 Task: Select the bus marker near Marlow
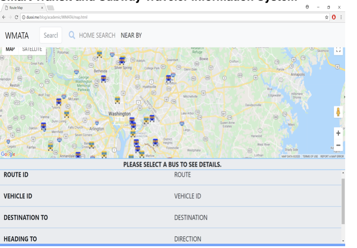click(x=142, y=154)
